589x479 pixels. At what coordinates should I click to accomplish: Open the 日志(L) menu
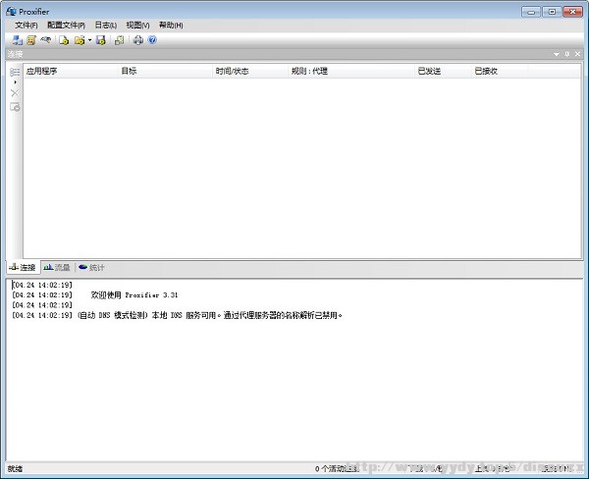tap(106, 26)
